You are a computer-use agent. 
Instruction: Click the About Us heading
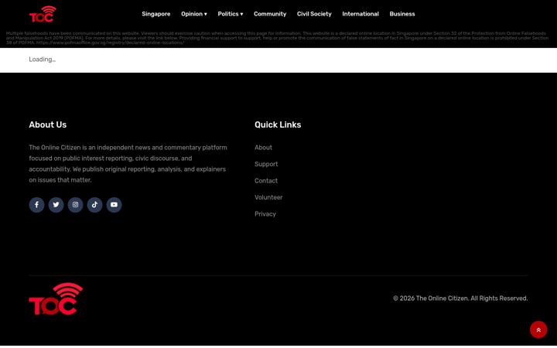click(x=48, y=125)
